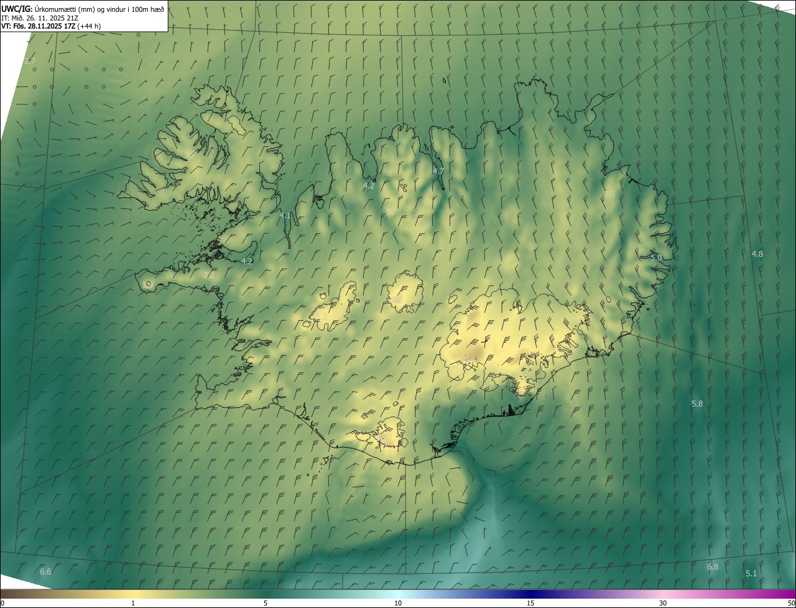Click the colorbar tick label '10'

(x=398, y=603)
